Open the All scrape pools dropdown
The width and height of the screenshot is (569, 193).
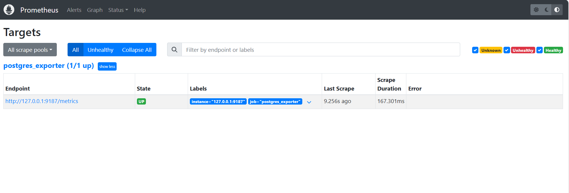pyautogui.click(x=30, y=50)
